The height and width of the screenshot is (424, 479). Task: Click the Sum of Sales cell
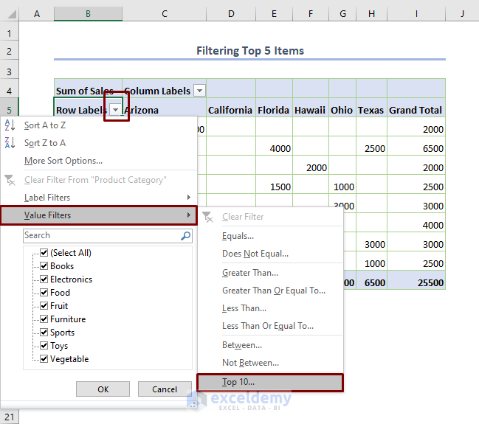click(x=88, y=88)
